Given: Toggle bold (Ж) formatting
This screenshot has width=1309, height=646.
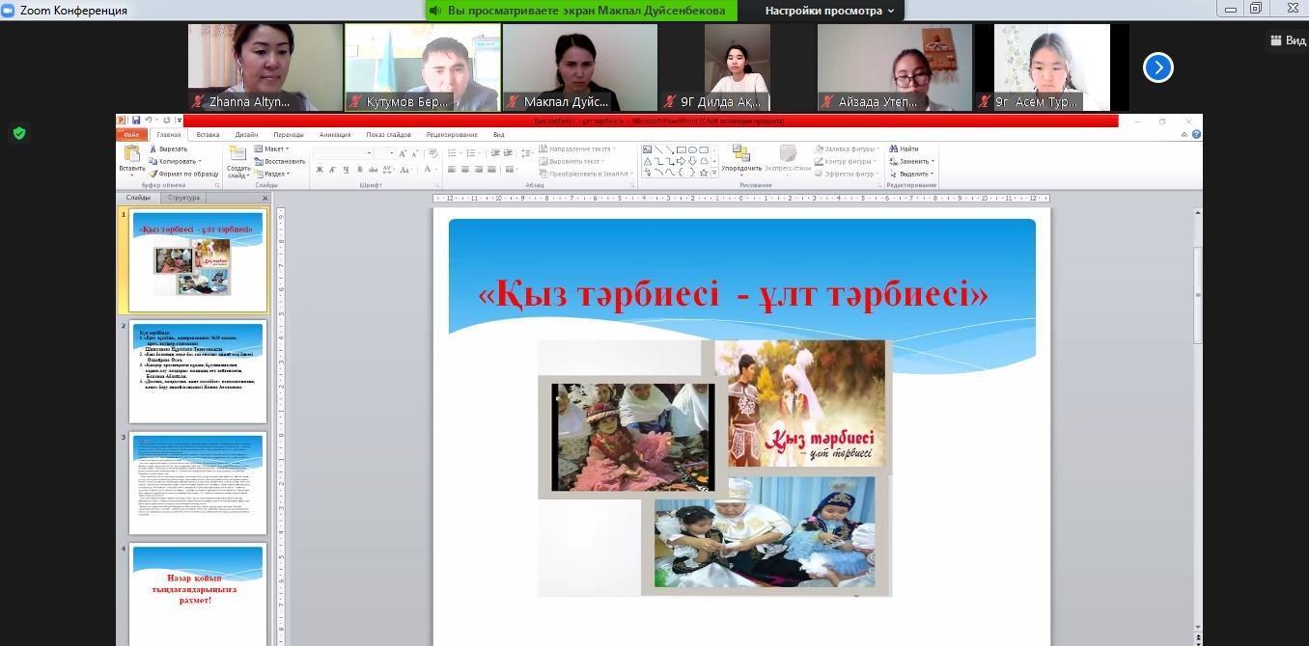Looking at the screenshot, I should click(x=320, y=170).
